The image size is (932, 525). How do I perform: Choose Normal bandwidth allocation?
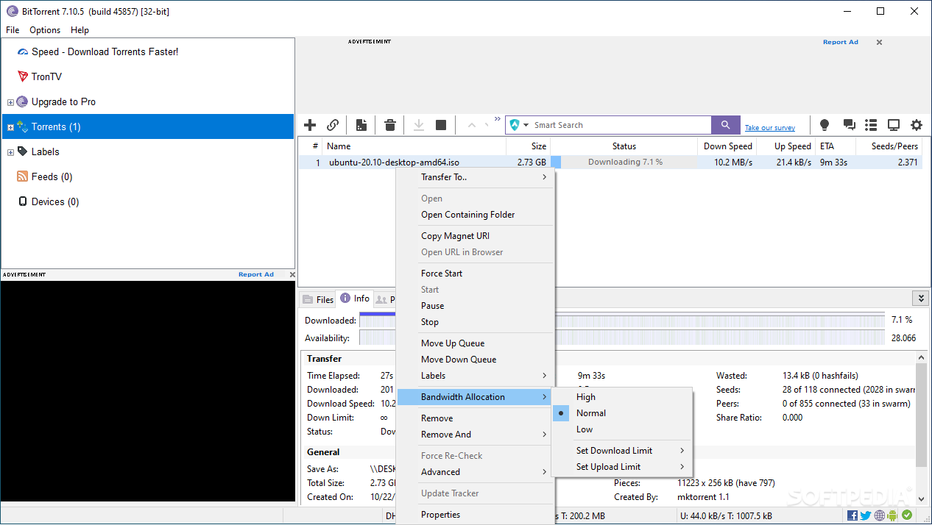pyautogui.click(x=622, y=413)
